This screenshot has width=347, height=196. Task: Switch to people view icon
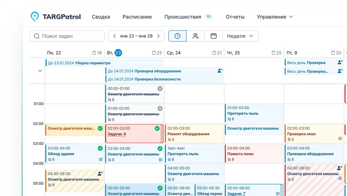195,36
